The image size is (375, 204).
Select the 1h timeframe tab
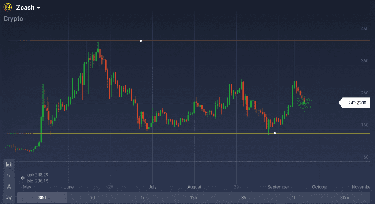pos(294,197)
